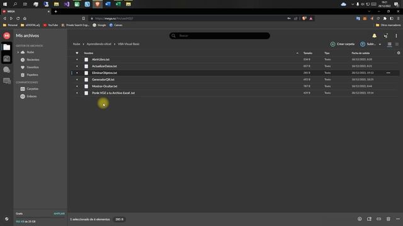Click the more actions icon in bottom bar
This screenshot has width=403, height=226.
pyautogui.click(x=398, y=219)
